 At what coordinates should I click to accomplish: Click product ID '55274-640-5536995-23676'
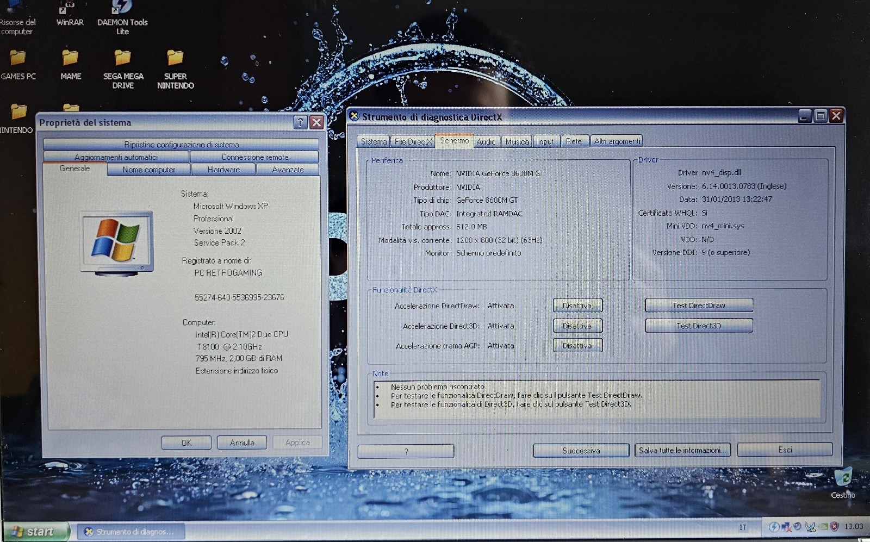coord(239,297)
